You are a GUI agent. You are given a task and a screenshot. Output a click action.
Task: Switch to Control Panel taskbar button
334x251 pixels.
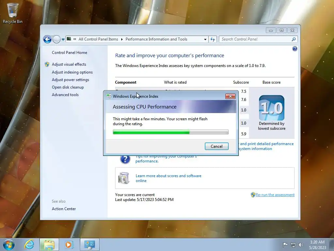pyautogui.click(x=90, y=244)
